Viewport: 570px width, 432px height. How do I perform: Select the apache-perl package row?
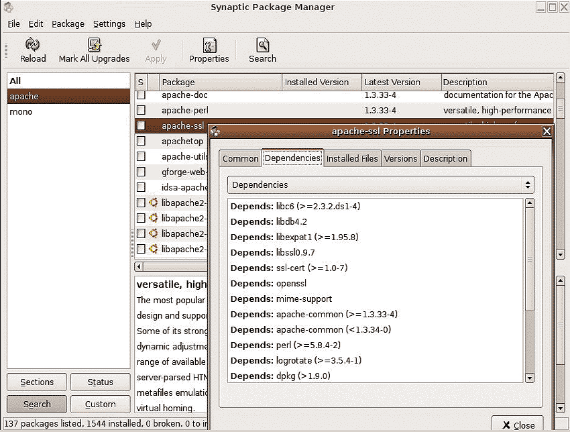tap(344, 110)
